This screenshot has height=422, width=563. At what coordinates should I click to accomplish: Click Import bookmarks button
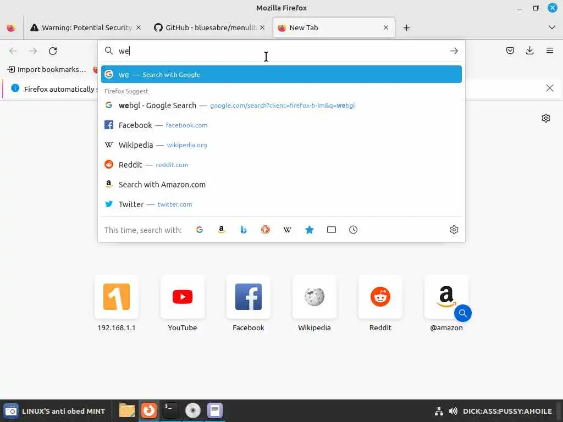click(x=47, y=70)
